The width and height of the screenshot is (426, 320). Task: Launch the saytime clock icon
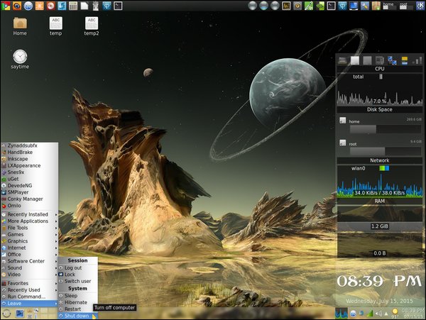(x=20, y=59)
